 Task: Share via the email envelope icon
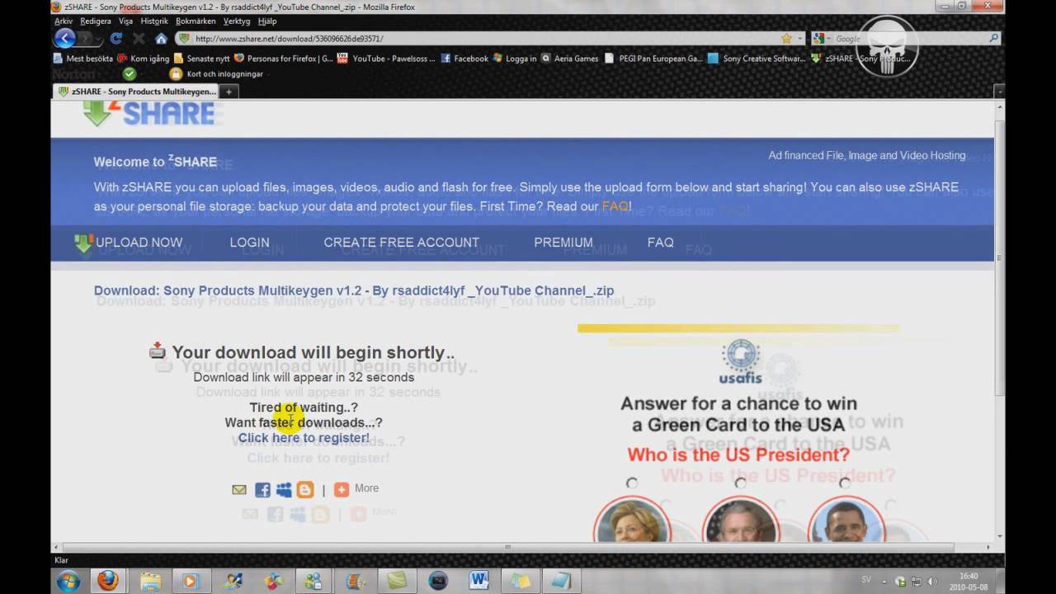coord(239,489)
